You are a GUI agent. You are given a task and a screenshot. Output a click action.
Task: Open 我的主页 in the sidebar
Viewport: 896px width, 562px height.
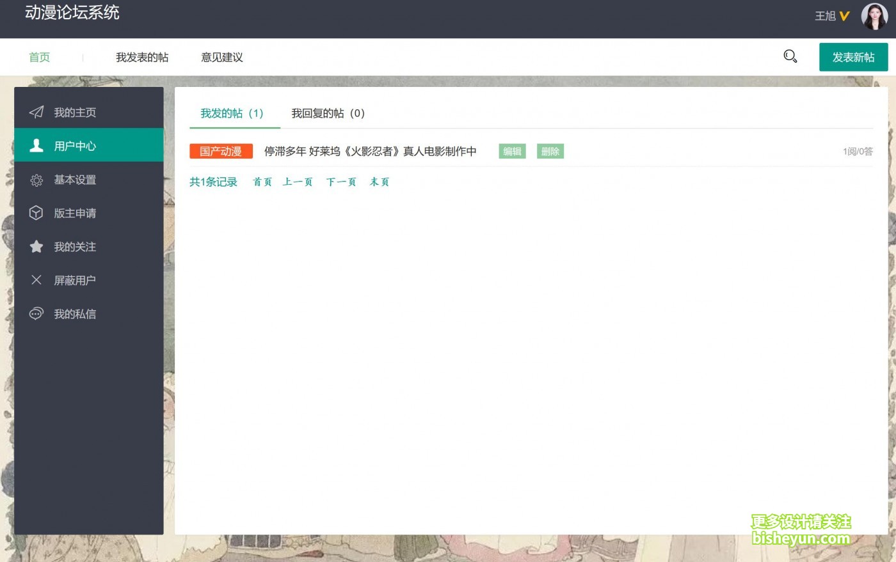coord(88,112)
